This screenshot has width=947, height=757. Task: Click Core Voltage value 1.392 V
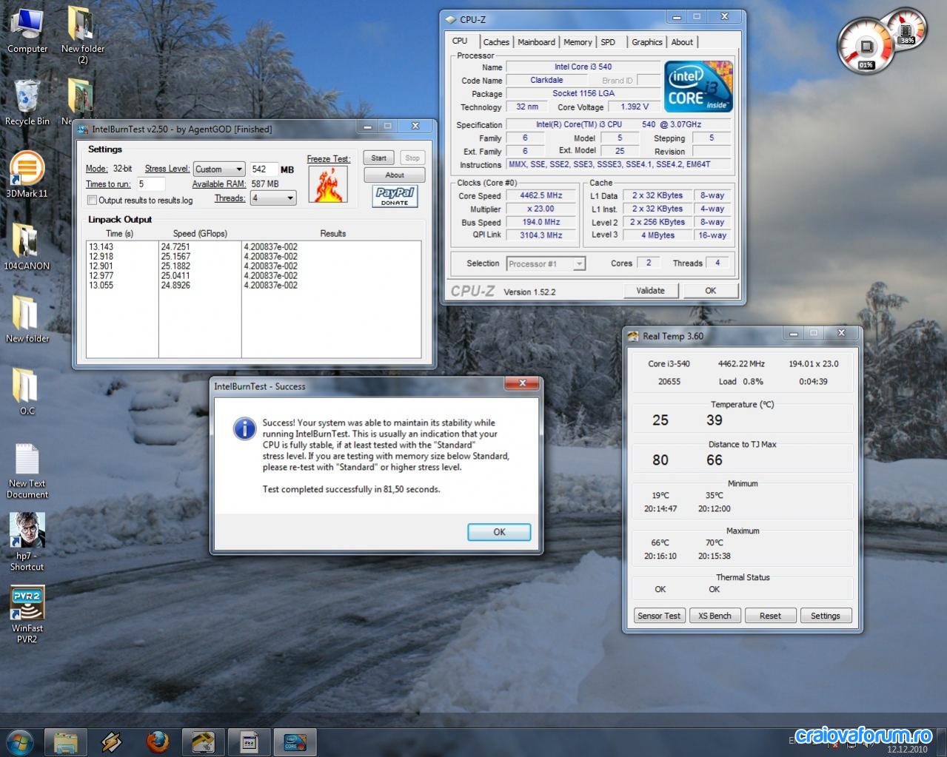pos(635,107)
